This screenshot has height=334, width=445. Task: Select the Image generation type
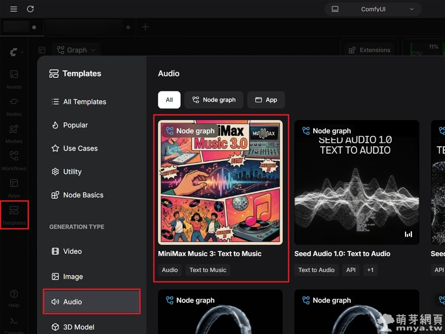pos(91,277)
